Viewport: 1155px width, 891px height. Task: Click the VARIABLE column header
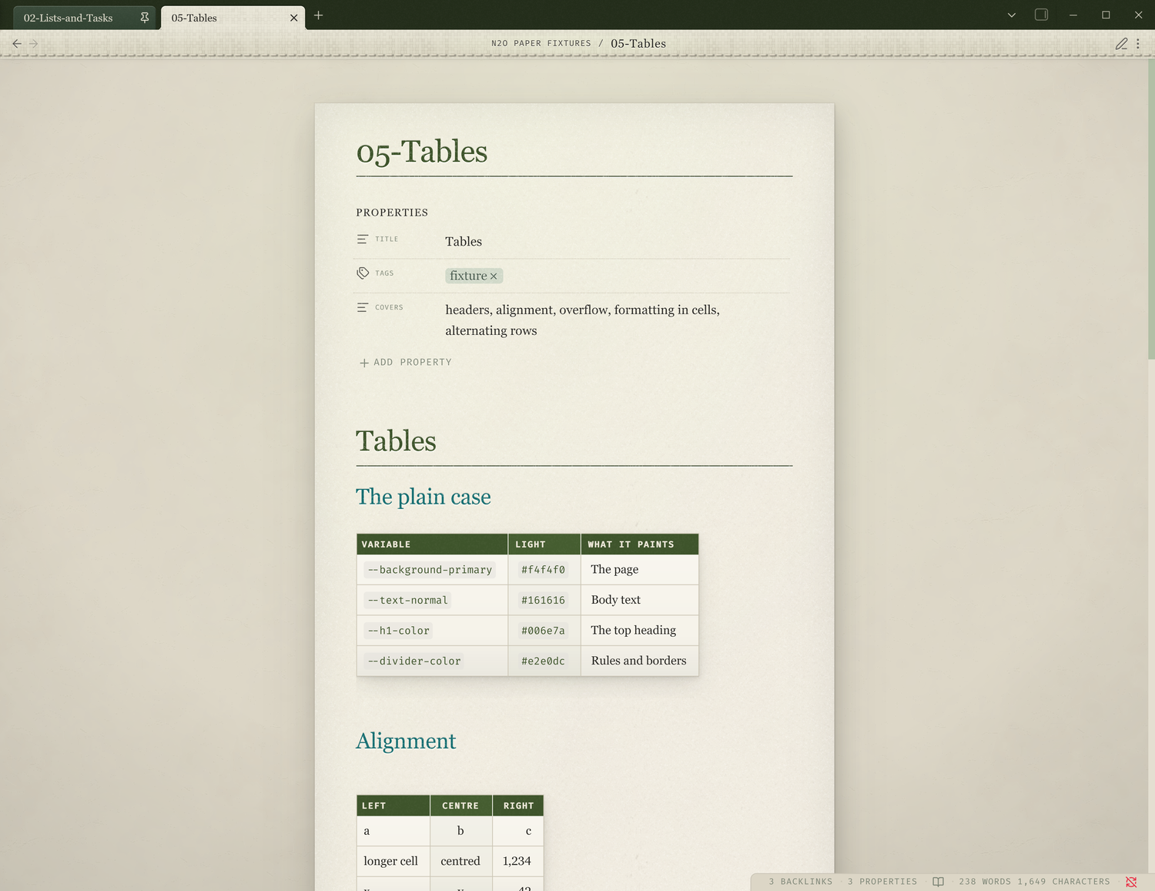tap(432, 544)
